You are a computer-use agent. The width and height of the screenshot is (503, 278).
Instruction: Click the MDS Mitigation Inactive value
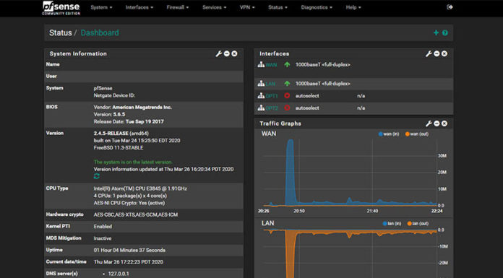pyautogui.click(x=103, y=238)
